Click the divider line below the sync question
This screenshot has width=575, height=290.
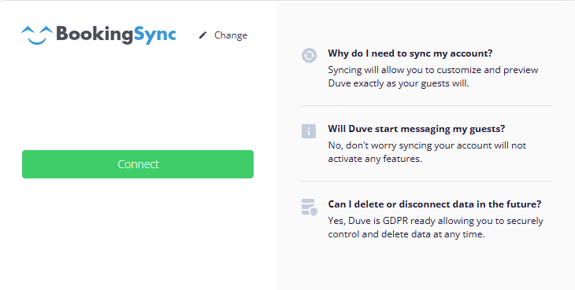(426, 105)
